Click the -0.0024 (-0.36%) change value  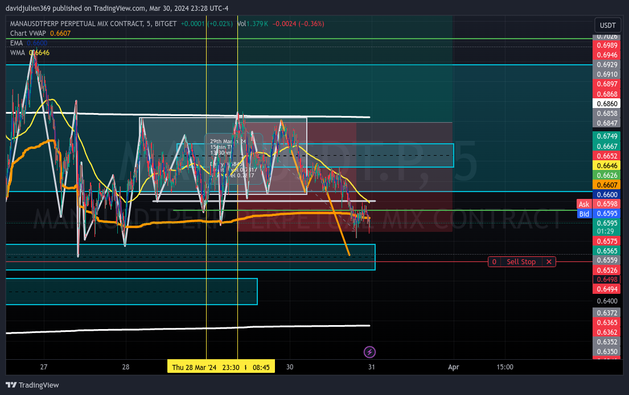[298, 24]
